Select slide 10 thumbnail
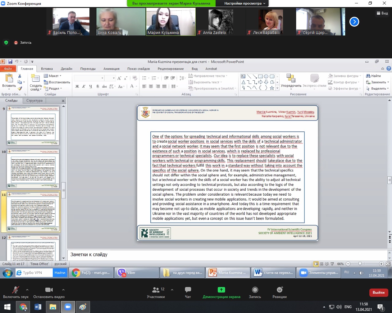Viewport: 392px width, 313px height. pyautogui.click(x=33, y=168)
